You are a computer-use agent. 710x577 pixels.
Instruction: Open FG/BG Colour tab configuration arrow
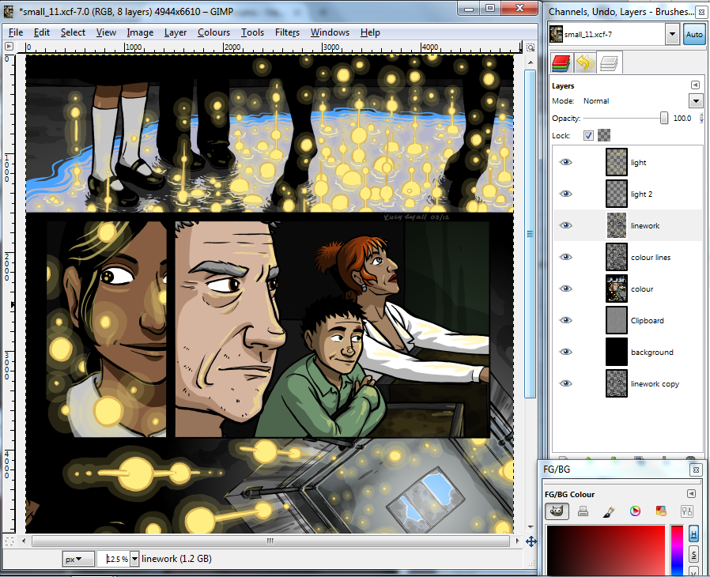click(691, 494)
